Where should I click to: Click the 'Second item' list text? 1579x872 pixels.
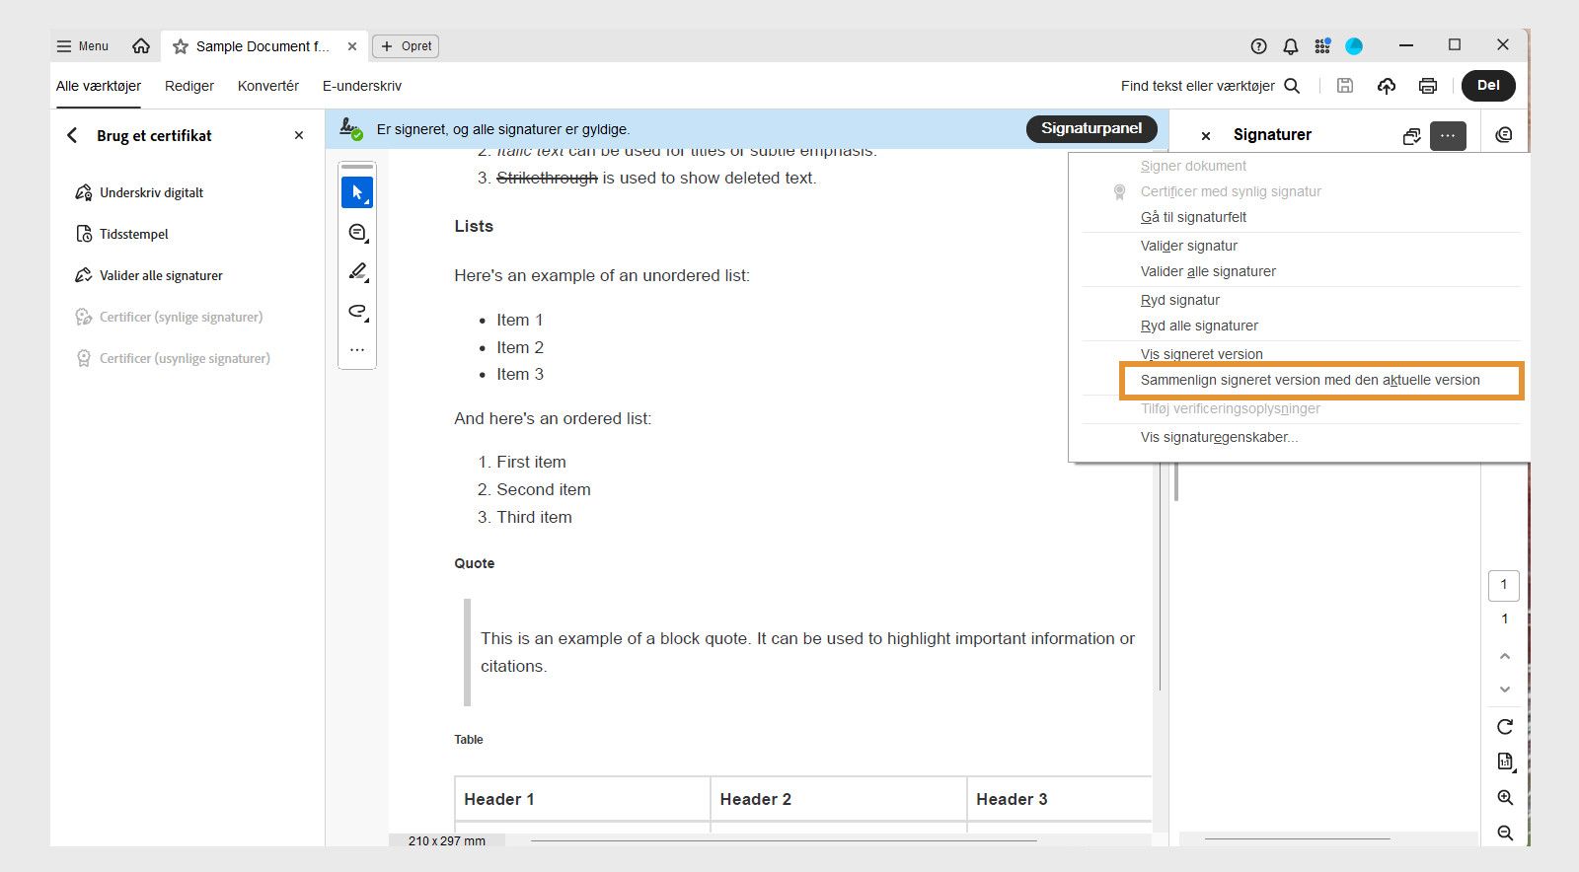click(x=544, y=489)
